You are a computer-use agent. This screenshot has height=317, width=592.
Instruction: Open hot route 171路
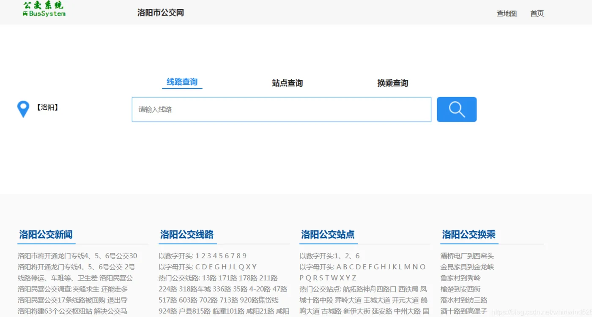228,278
